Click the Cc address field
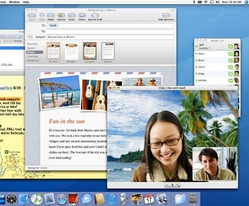 [110, 31]
